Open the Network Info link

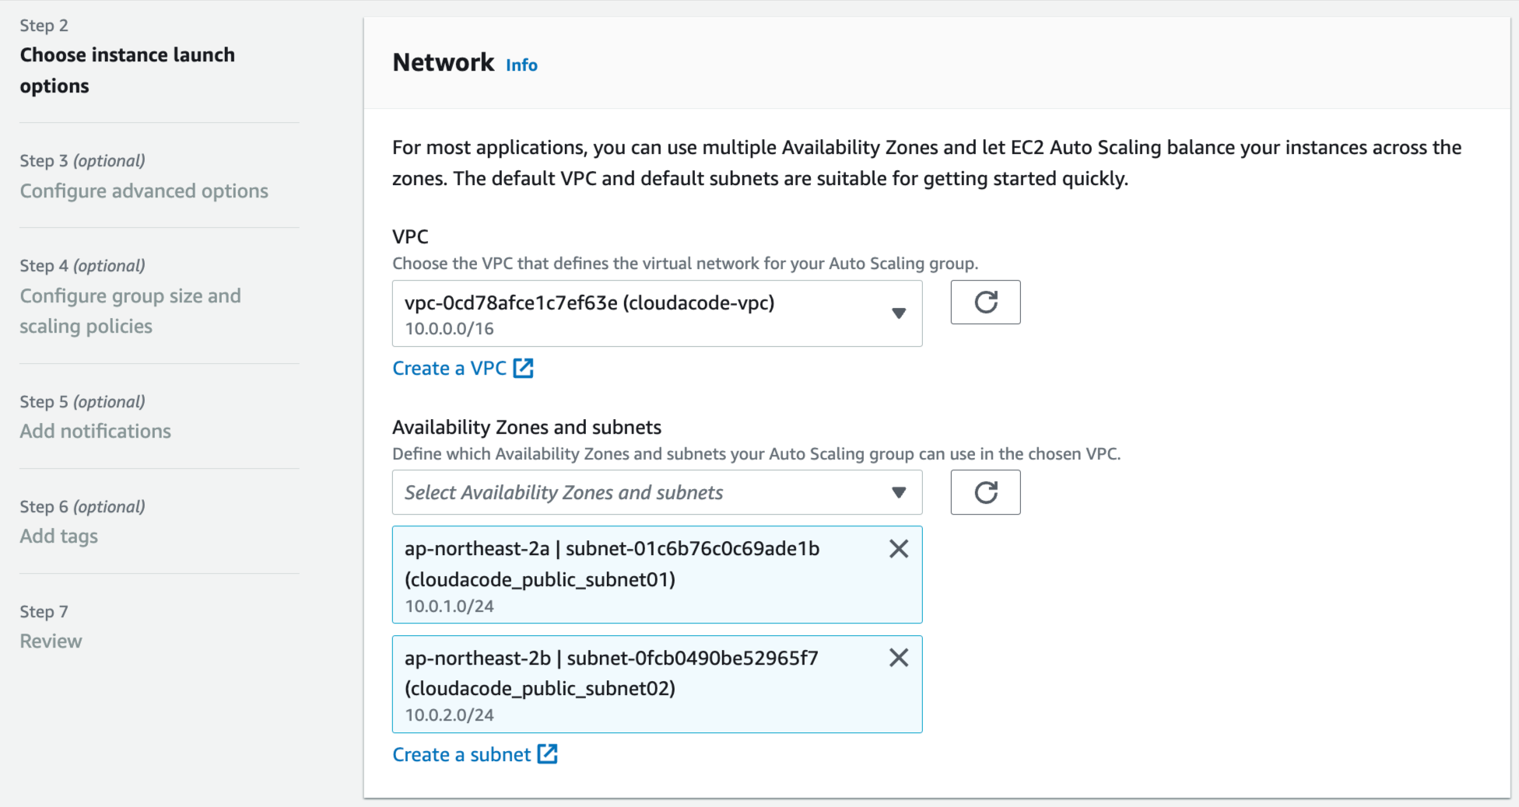[x=521, y=65]
